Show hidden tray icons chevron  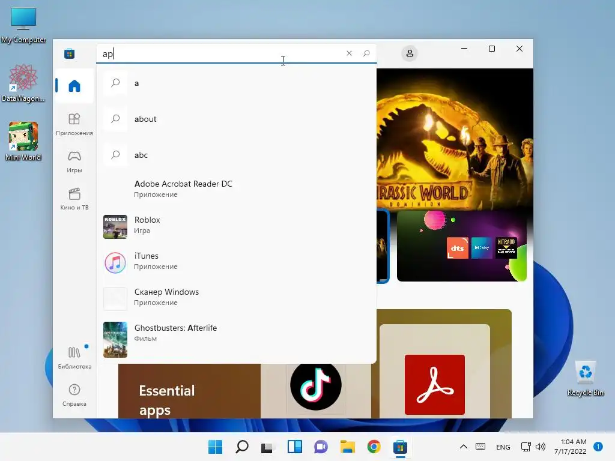463,447
